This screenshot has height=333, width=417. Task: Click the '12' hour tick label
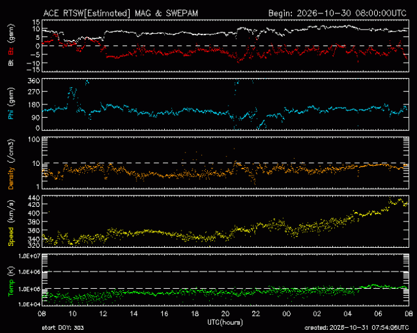tap(103, 314)
